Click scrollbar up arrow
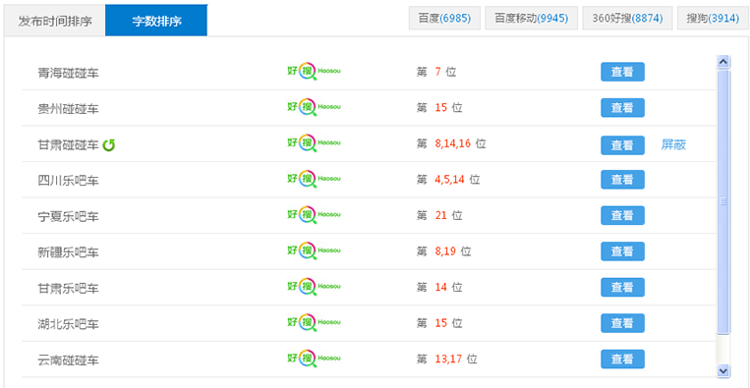750x388 pixels. [x=723, y=62]
